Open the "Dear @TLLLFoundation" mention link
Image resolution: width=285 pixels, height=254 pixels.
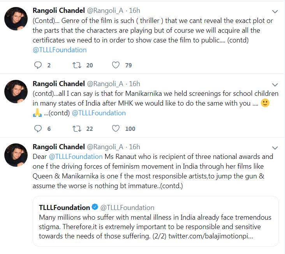coord(76,157)
